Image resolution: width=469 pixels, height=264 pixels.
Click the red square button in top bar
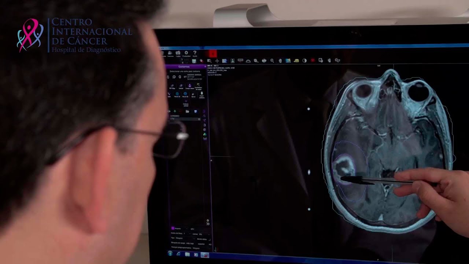click(213, 54)
